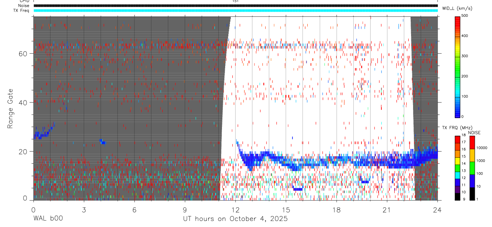
Task: Click the 16 label on TX FRQ colorbar
Action: point(464,149)
